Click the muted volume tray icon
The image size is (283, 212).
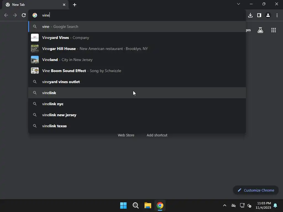pyautogui.click(x=250, y=205)
